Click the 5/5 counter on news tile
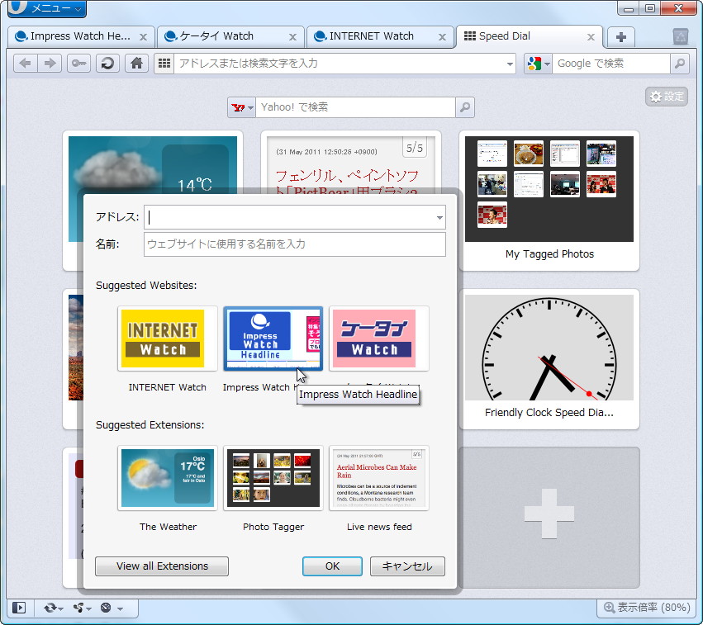 (414, 148)
